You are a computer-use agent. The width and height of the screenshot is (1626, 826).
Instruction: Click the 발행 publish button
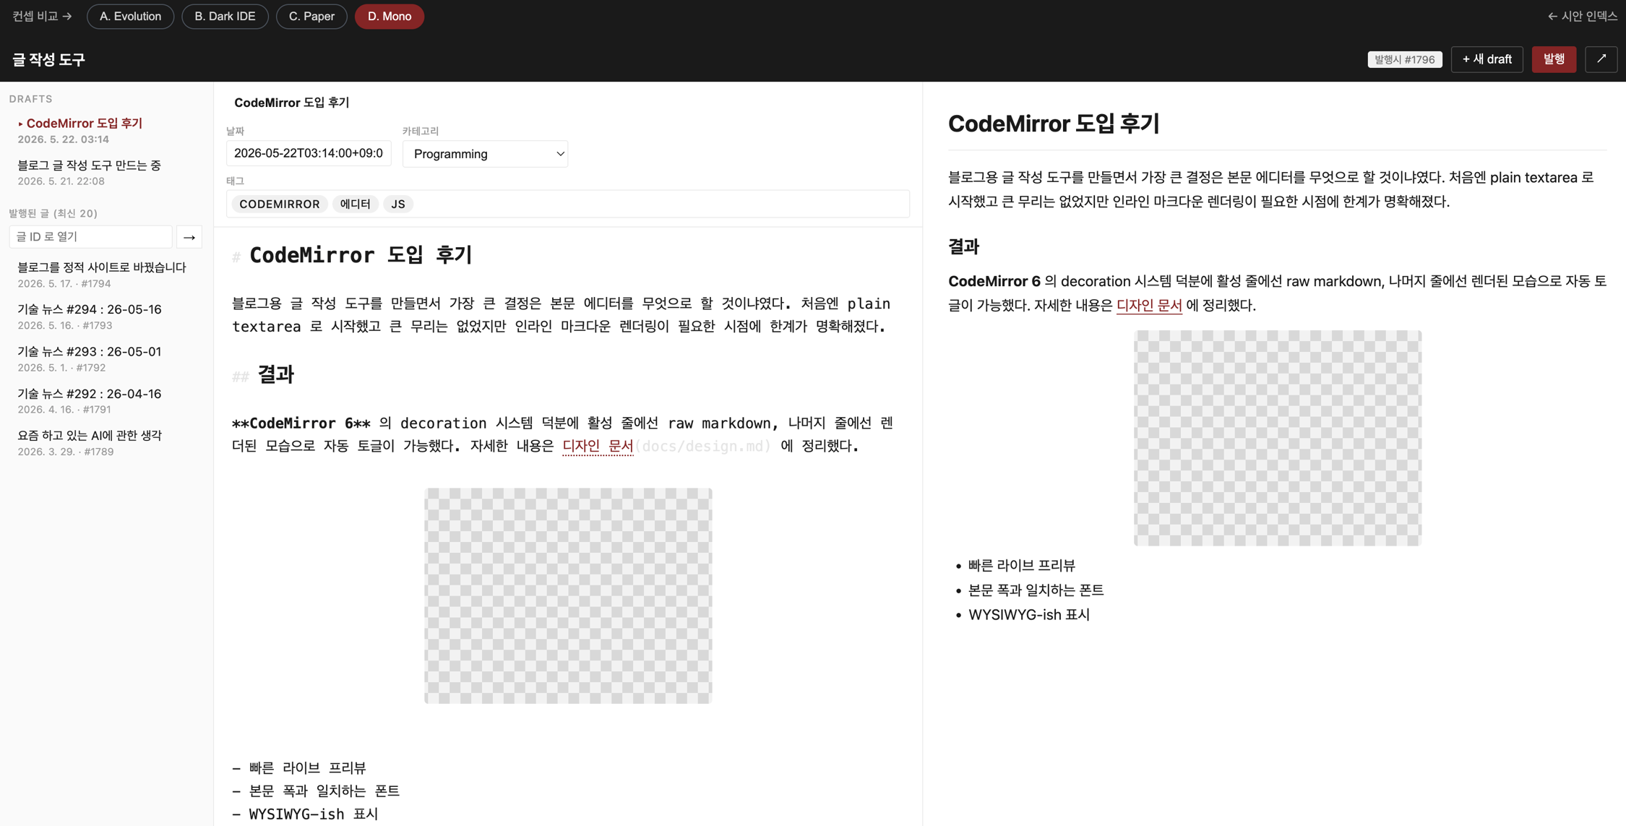click(1554, 59)
